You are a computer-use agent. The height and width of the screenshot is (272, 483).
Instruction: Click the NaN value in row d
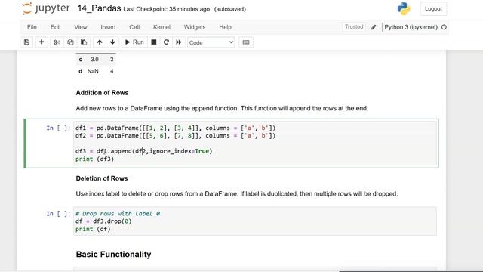coord(93,71)
